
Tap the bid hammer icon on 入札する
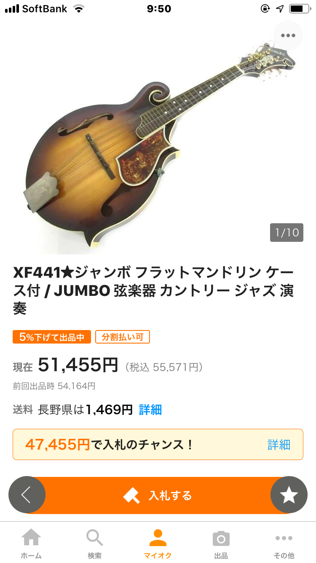click(131, 494)
